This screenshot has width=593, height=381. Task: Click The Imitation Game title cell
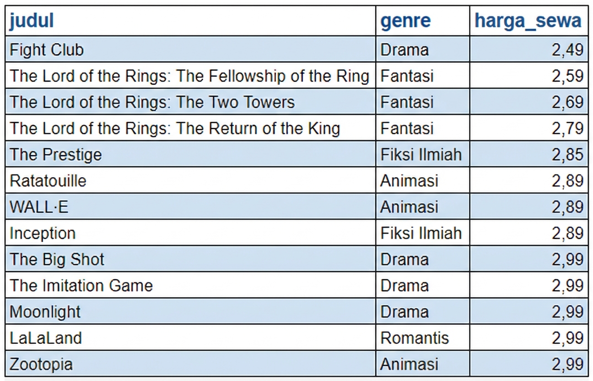pos(81,285)
